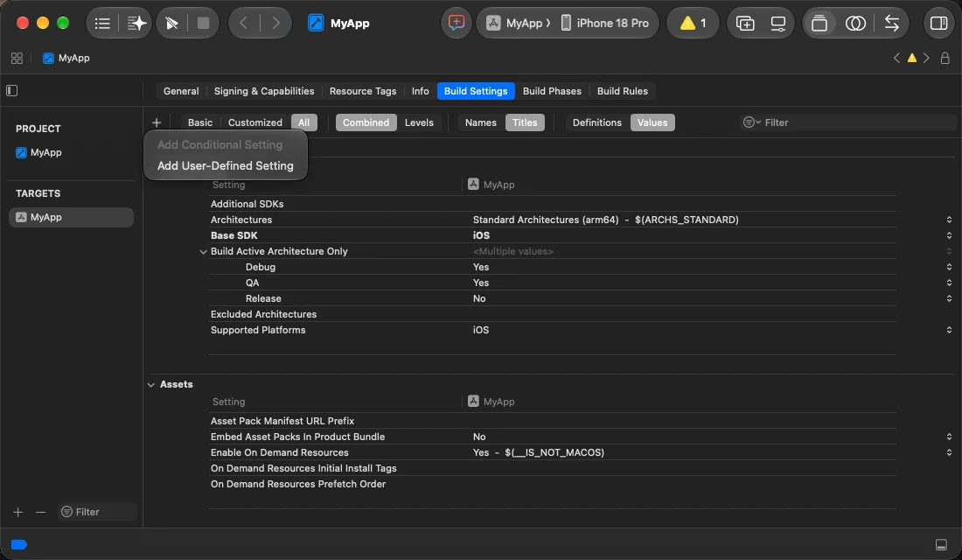Remove target with sidebar minus

(40, 512)
